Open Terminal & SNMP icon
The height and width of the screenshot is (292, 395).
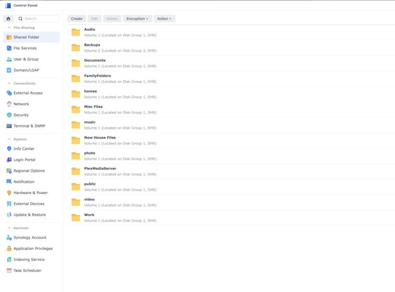pos(9,126)
